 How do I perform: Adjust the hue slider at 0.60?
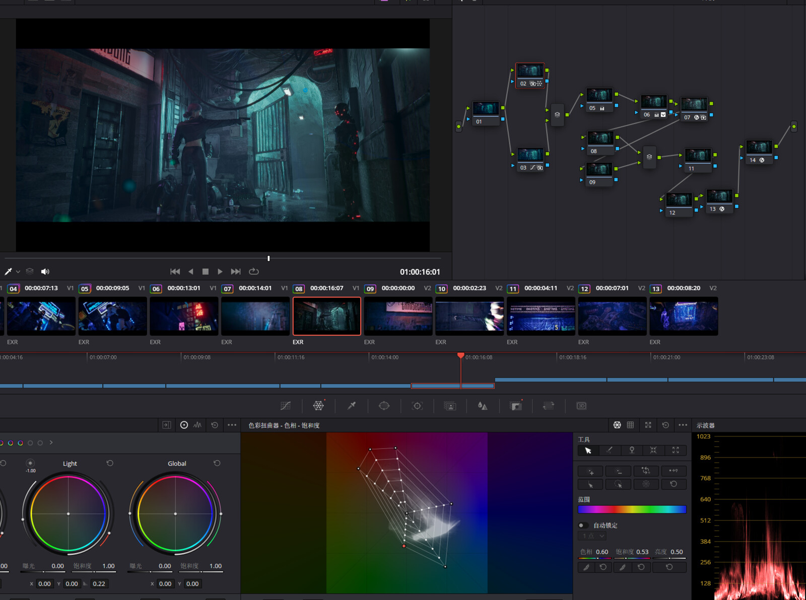[x=595, y=558]
